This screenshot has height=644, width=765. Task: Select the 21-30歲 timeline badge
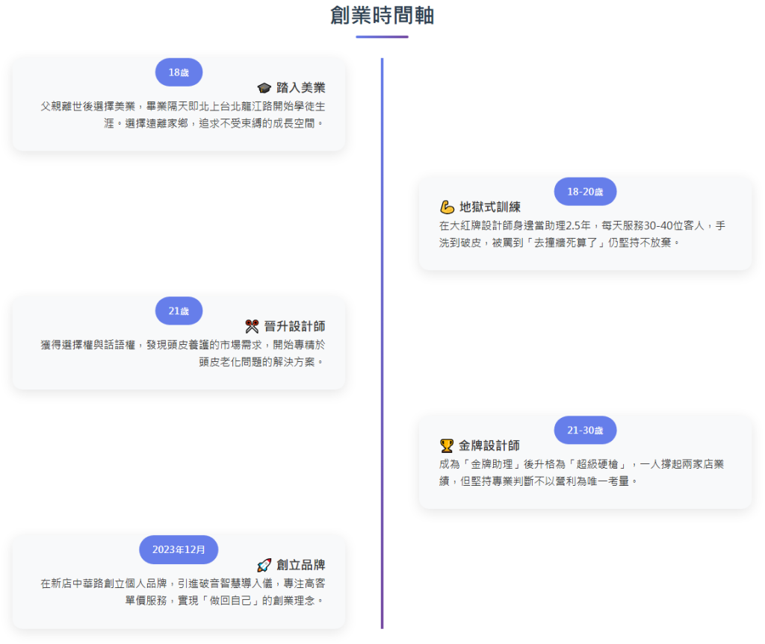(585, 431)
